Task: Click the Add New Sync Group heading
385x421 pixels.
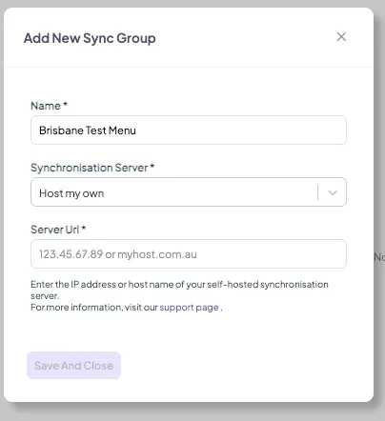Action: (90, 38)
